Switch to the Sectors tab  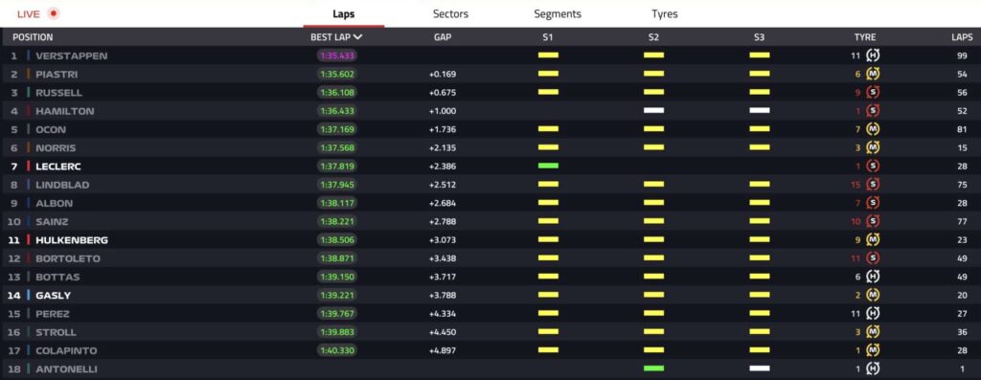(450, 13)
